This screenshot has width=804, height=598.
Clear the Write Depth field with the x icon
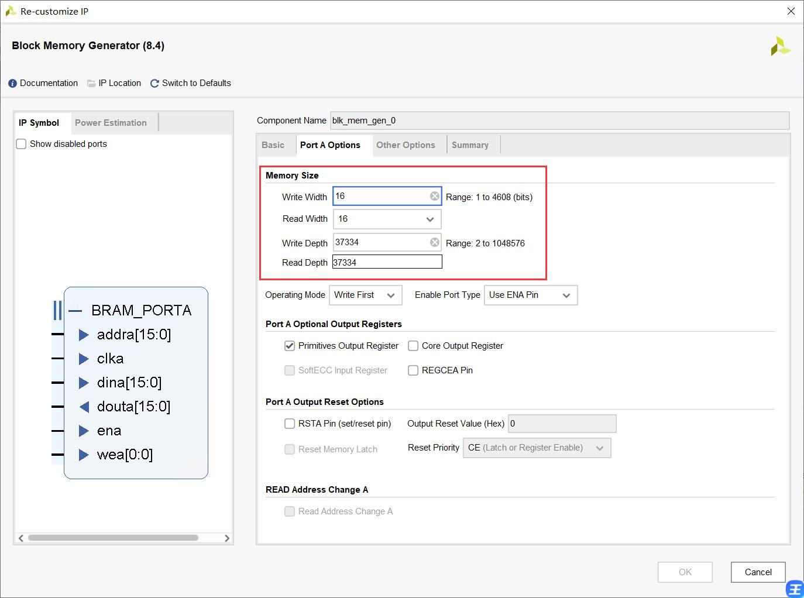coord(435,242)
